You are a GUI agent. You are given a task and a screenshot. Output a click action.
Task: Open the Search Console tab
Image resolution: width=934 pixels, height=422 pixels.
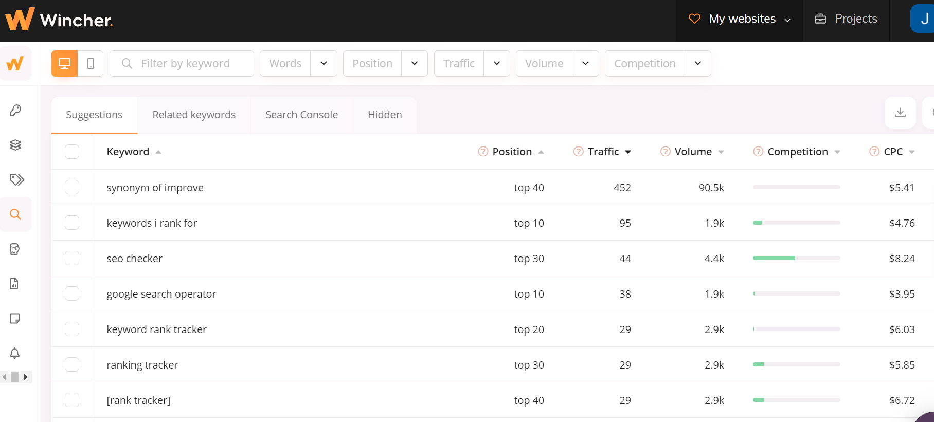(301, 115)
